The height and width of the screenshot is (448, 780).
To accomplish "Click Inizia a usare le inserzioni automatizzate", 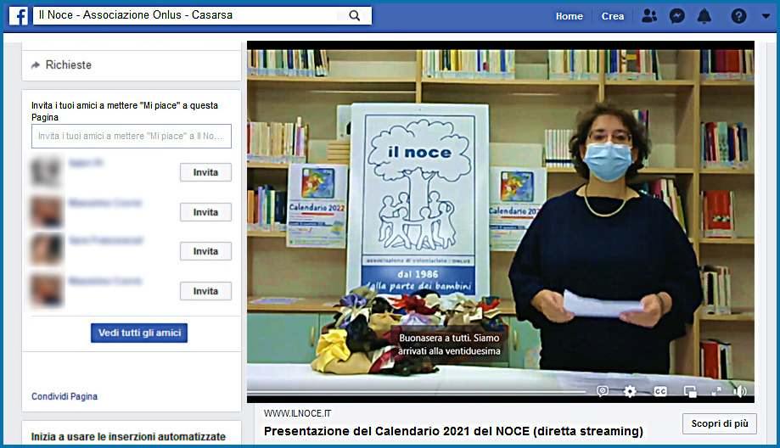I will coord(128,437).
